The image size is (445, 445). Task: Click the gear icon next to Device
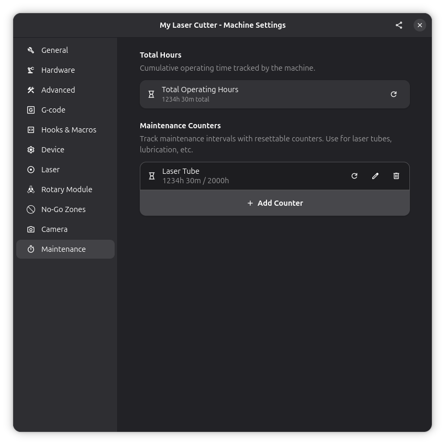31,150
